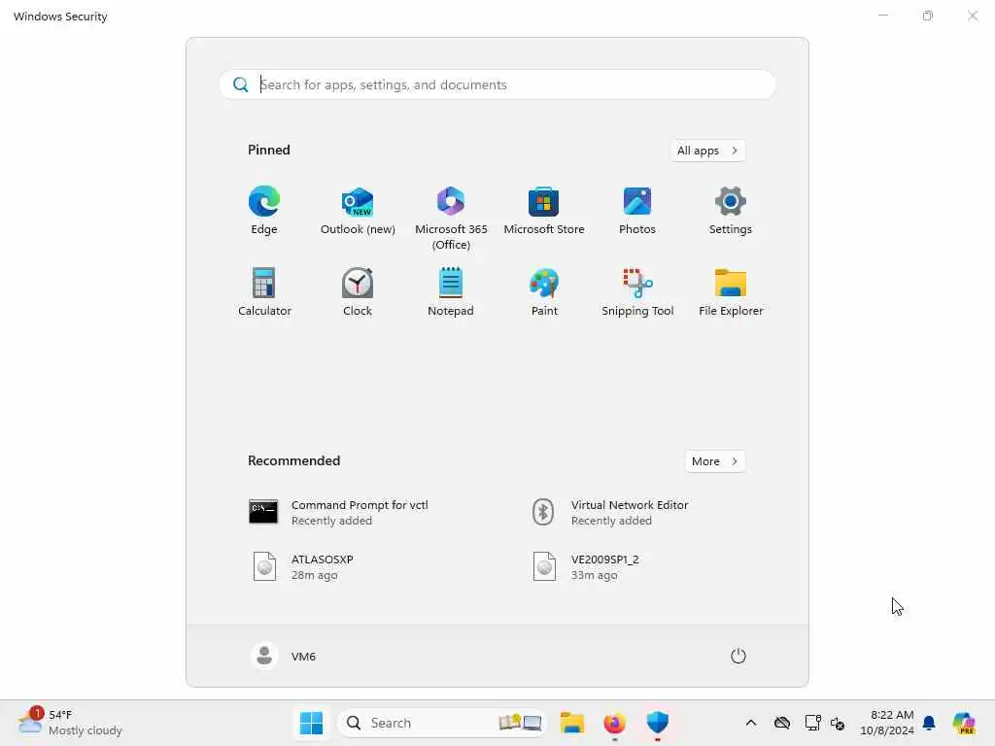This screenshot has height=746, width=995.
Task: Open File Explorer from pinned apps
Action: [731, 291]
